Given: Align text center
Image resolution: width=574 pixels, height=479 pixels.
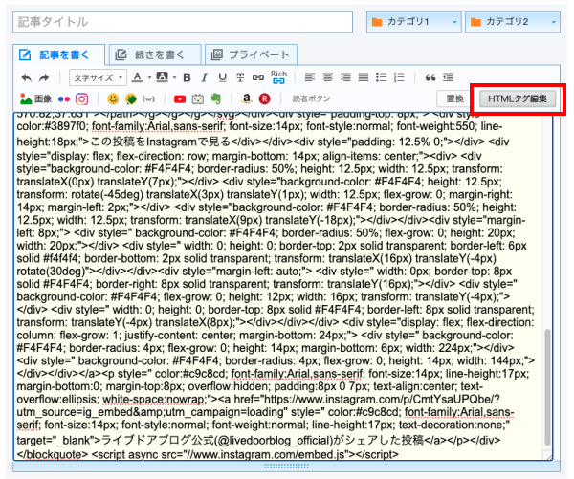Looking at the screenshot, I should [x=327, y=77].
